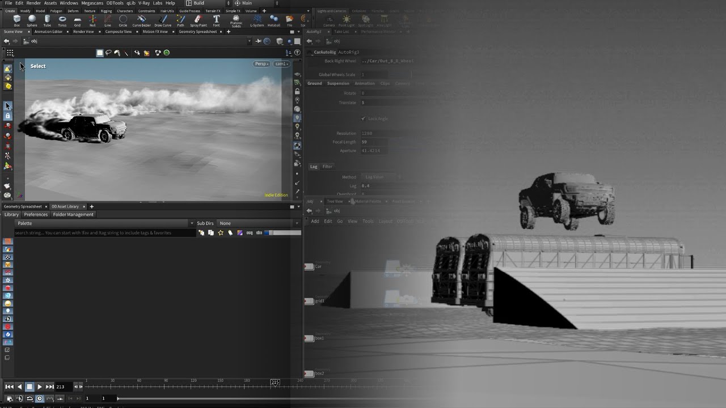Select the Draw Curve shelf tool
Image resolution: width=726 pixels, height=408 pixels.
point(163,21)
